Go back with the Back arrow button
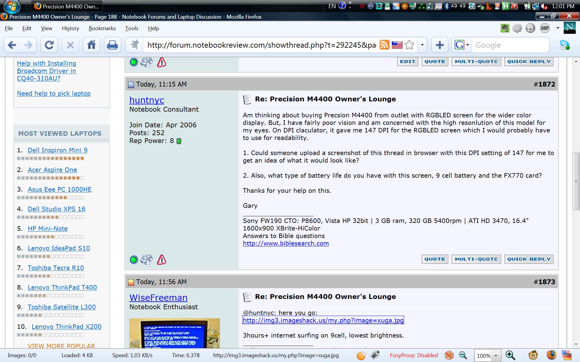Viewport: 580px width, 362px height. tap(12, 45)
